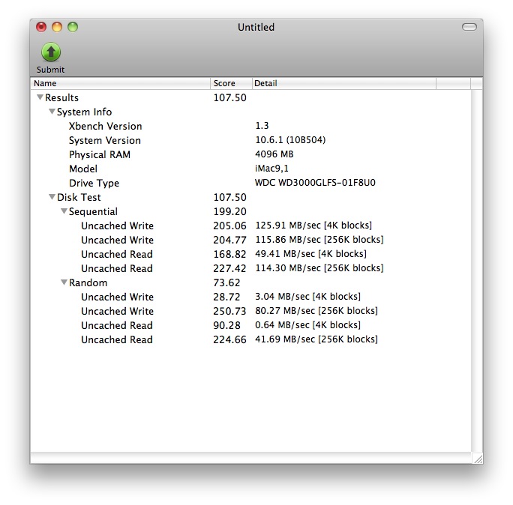
Task: Select the Model row
Action: (251, 169)
